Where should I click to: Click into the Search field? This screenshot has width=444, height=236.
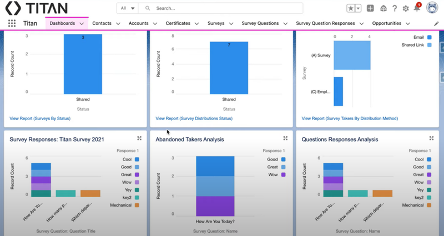click(x=221, y=8)
